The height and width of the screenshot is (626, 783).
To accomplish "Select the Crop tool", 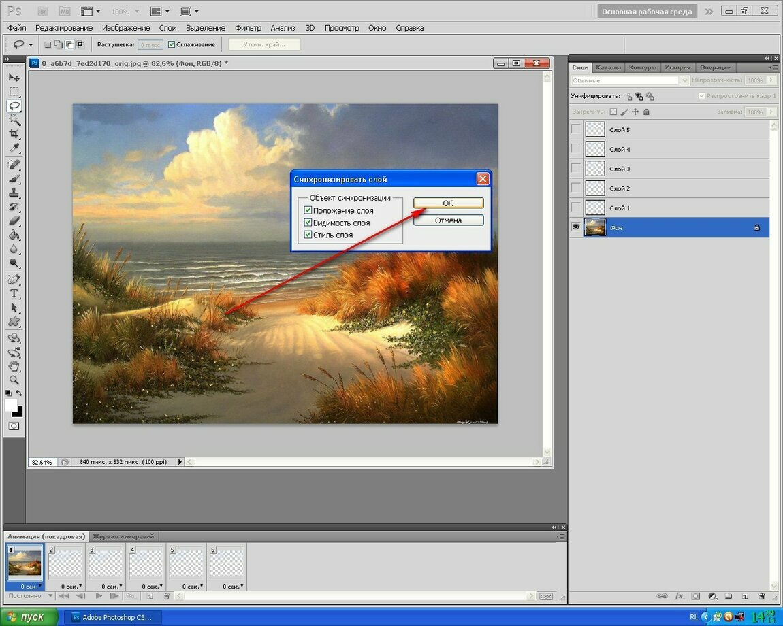I will 14,134.
